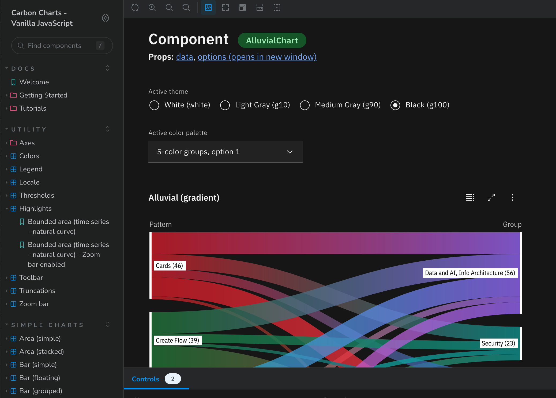Screen dimensions: 556x398
Task: Open the Controls tab
Action: [145, 379]
